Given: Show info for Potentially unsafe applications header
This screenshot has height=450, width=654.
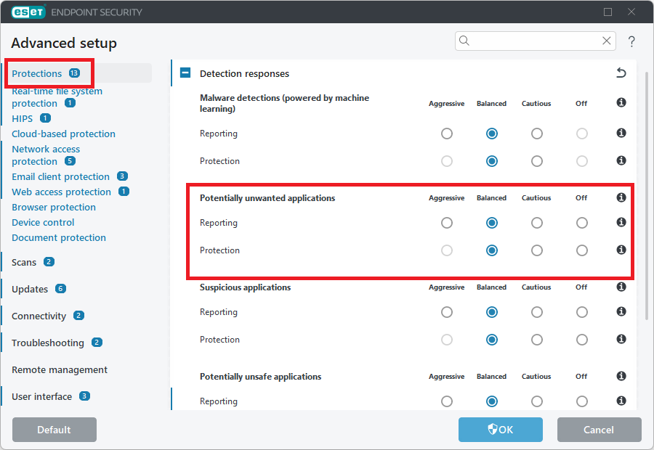Looking at the screenshot, I should click(621, 376).
